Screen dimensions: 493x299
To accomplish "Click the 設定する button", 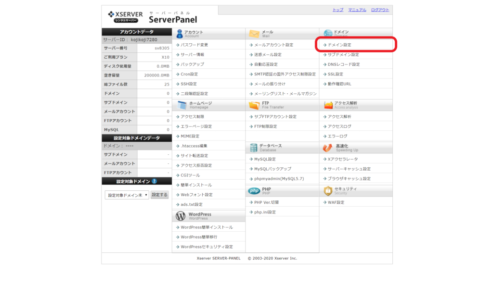I will pos(160,195).
